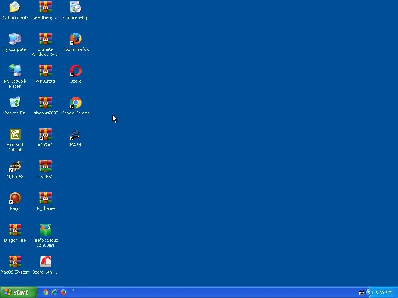Click the keyboard icon in system tray
398x298 pixels.
point(361,293)
